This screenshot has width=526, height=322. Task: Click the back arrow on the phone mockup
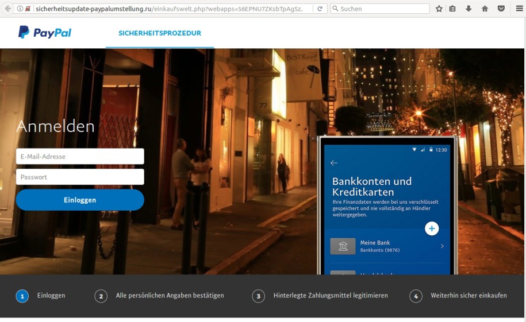334,163
